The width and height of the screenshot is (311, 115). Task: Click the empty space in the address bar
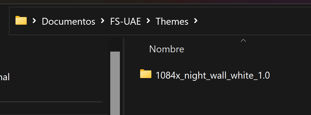pos(254,21)
